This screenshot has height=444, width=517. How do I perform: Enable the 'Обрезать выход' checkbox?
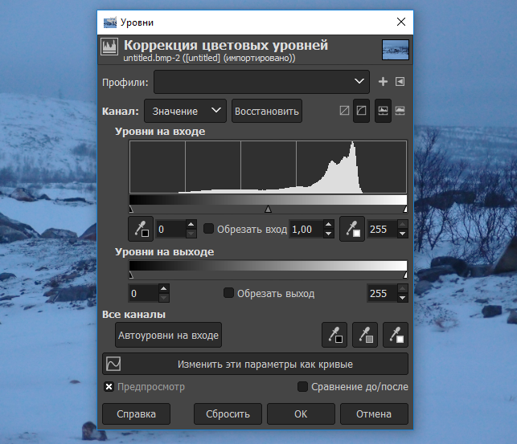pyautogui.click(x=229, y=293)
